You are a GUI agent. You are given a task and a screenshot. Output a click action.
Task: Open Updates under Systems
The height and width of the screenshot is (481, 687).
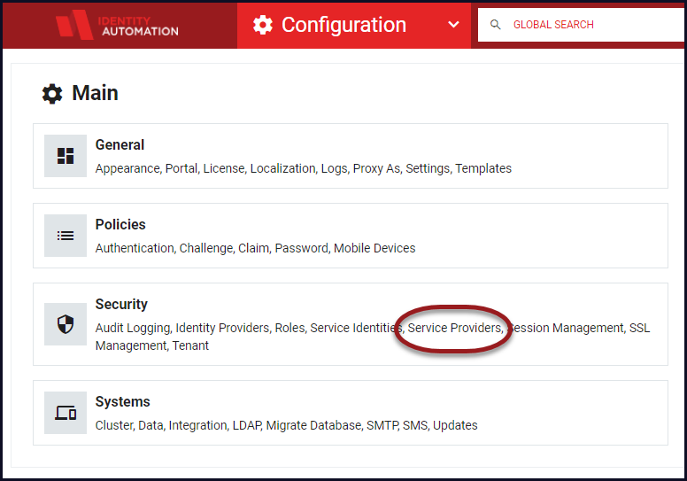pos(455,426)
